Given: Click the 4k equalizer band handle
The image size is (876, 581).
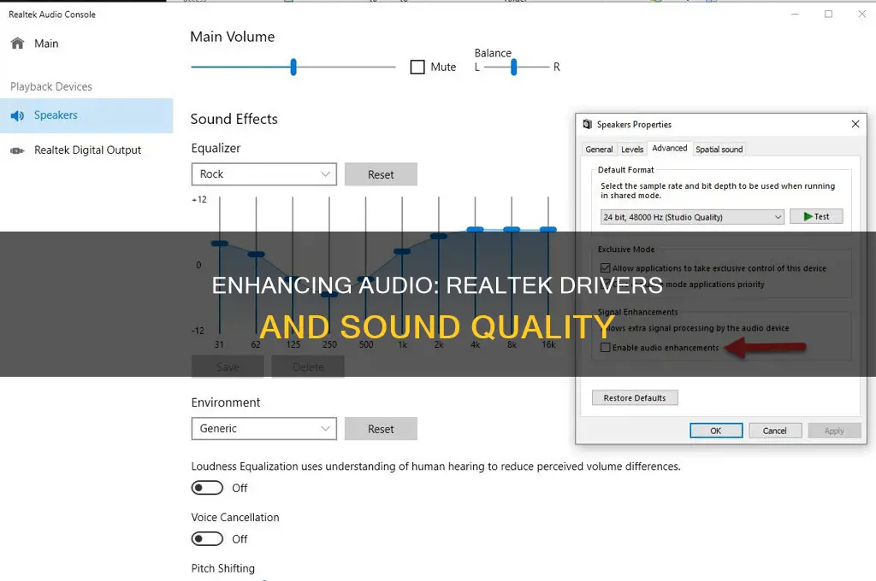Looking at the screenshot, I should (x=475, y=229).
